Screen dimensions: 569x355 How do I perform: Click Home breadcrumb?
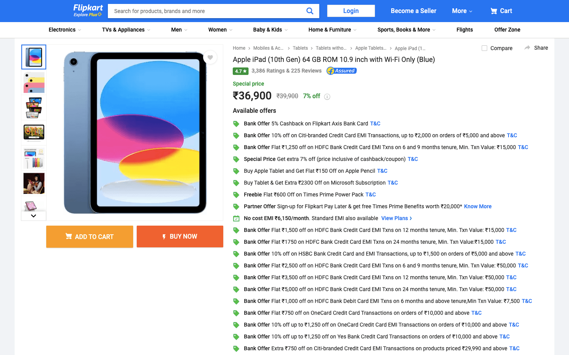(x=239, y=48)
